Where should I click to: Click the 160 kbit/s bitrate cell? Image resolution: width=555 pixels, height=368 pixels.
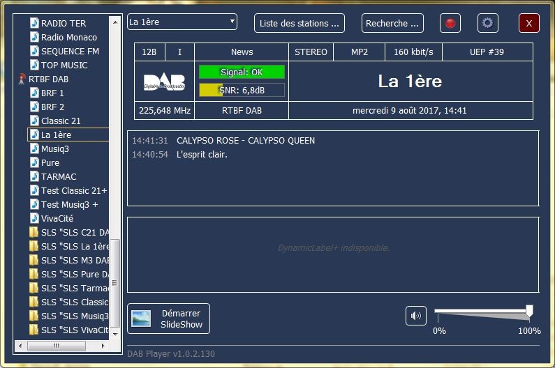pyautogui.click(x=413, y=52)
